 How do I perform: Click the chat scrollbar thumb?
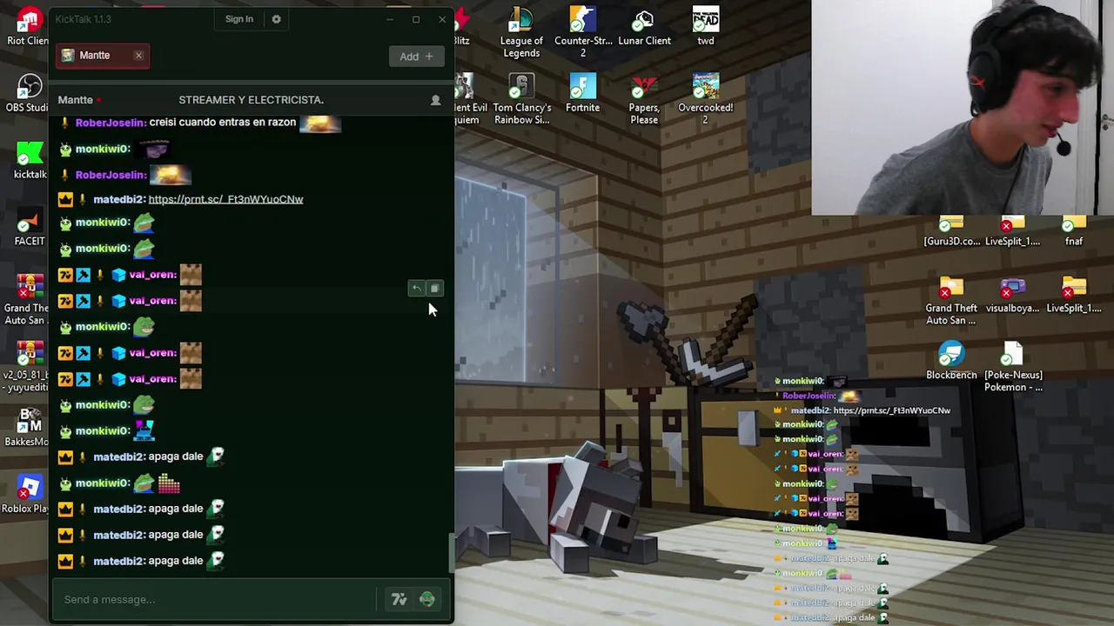click(x=450, y=553)
